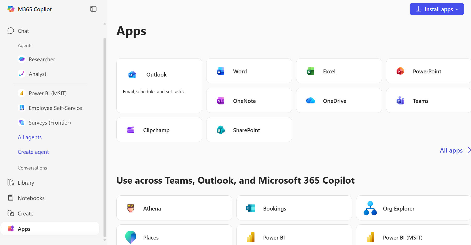Click the OneDrive app tile
The image size is (471, 245).
coord(339,100)
